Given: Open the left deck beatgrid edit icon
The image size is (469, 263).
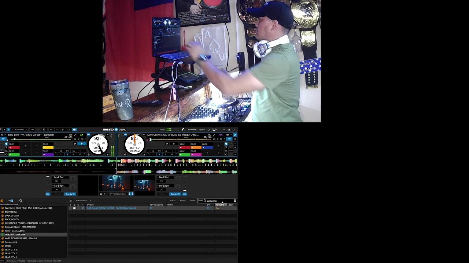Looking at the screenshot, I should click(x=75, y=139).
